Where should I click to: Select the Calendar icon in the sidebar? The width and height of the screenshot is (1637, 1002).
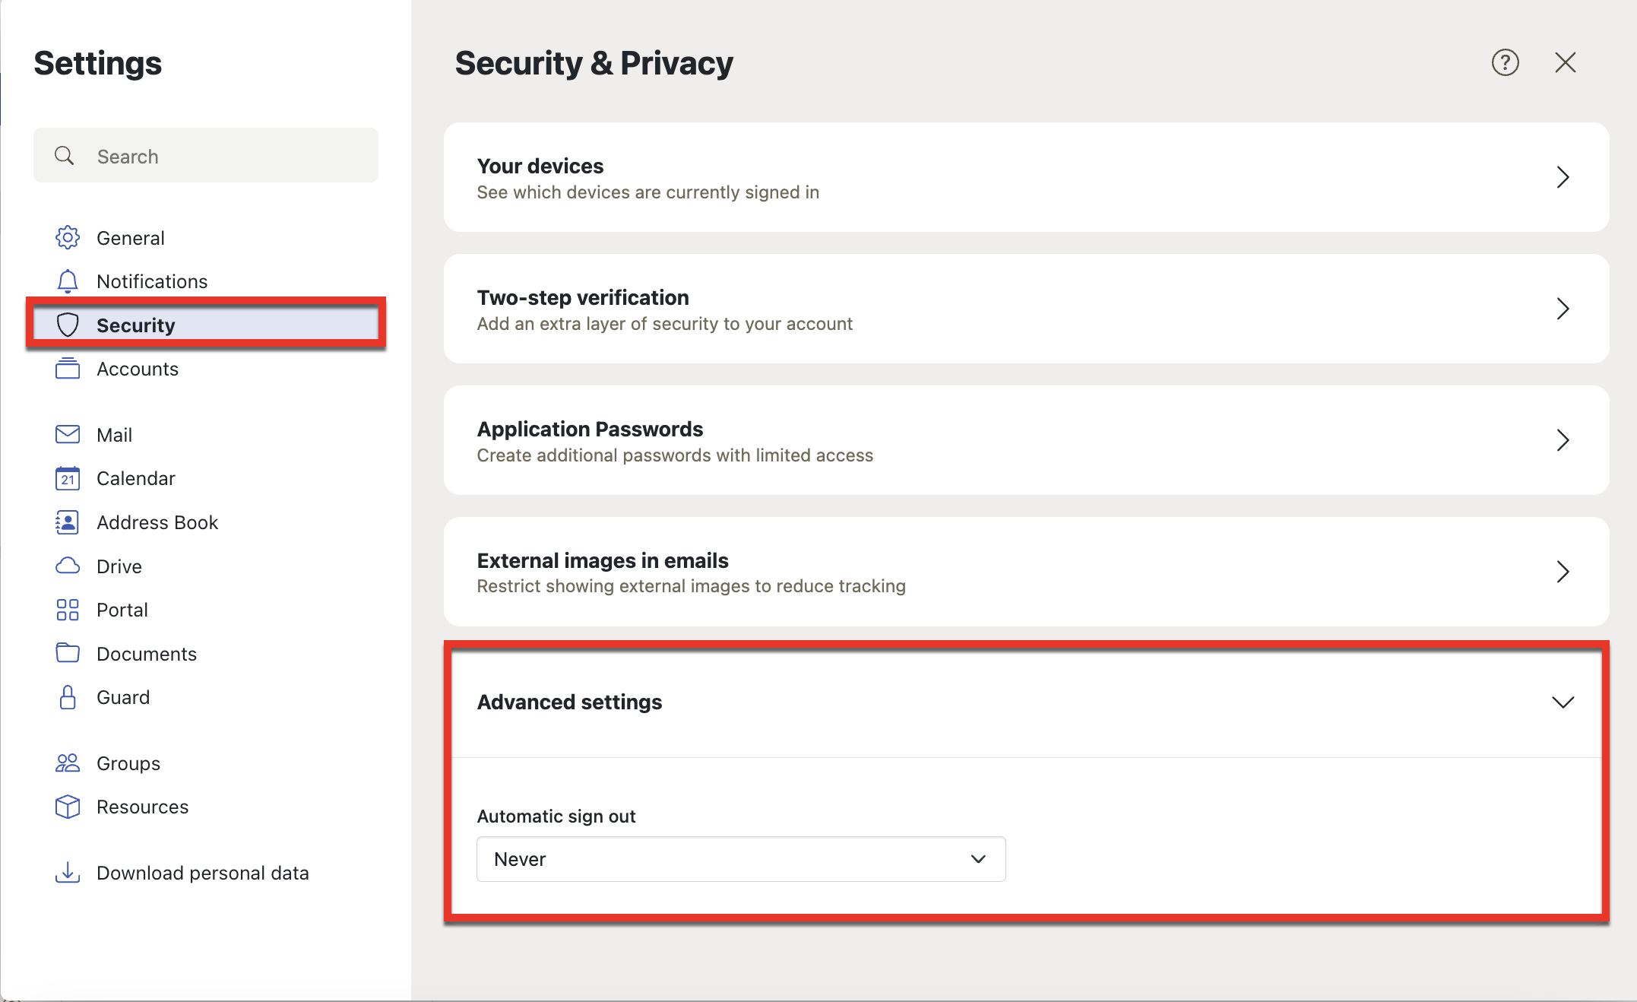pos(68,478)
